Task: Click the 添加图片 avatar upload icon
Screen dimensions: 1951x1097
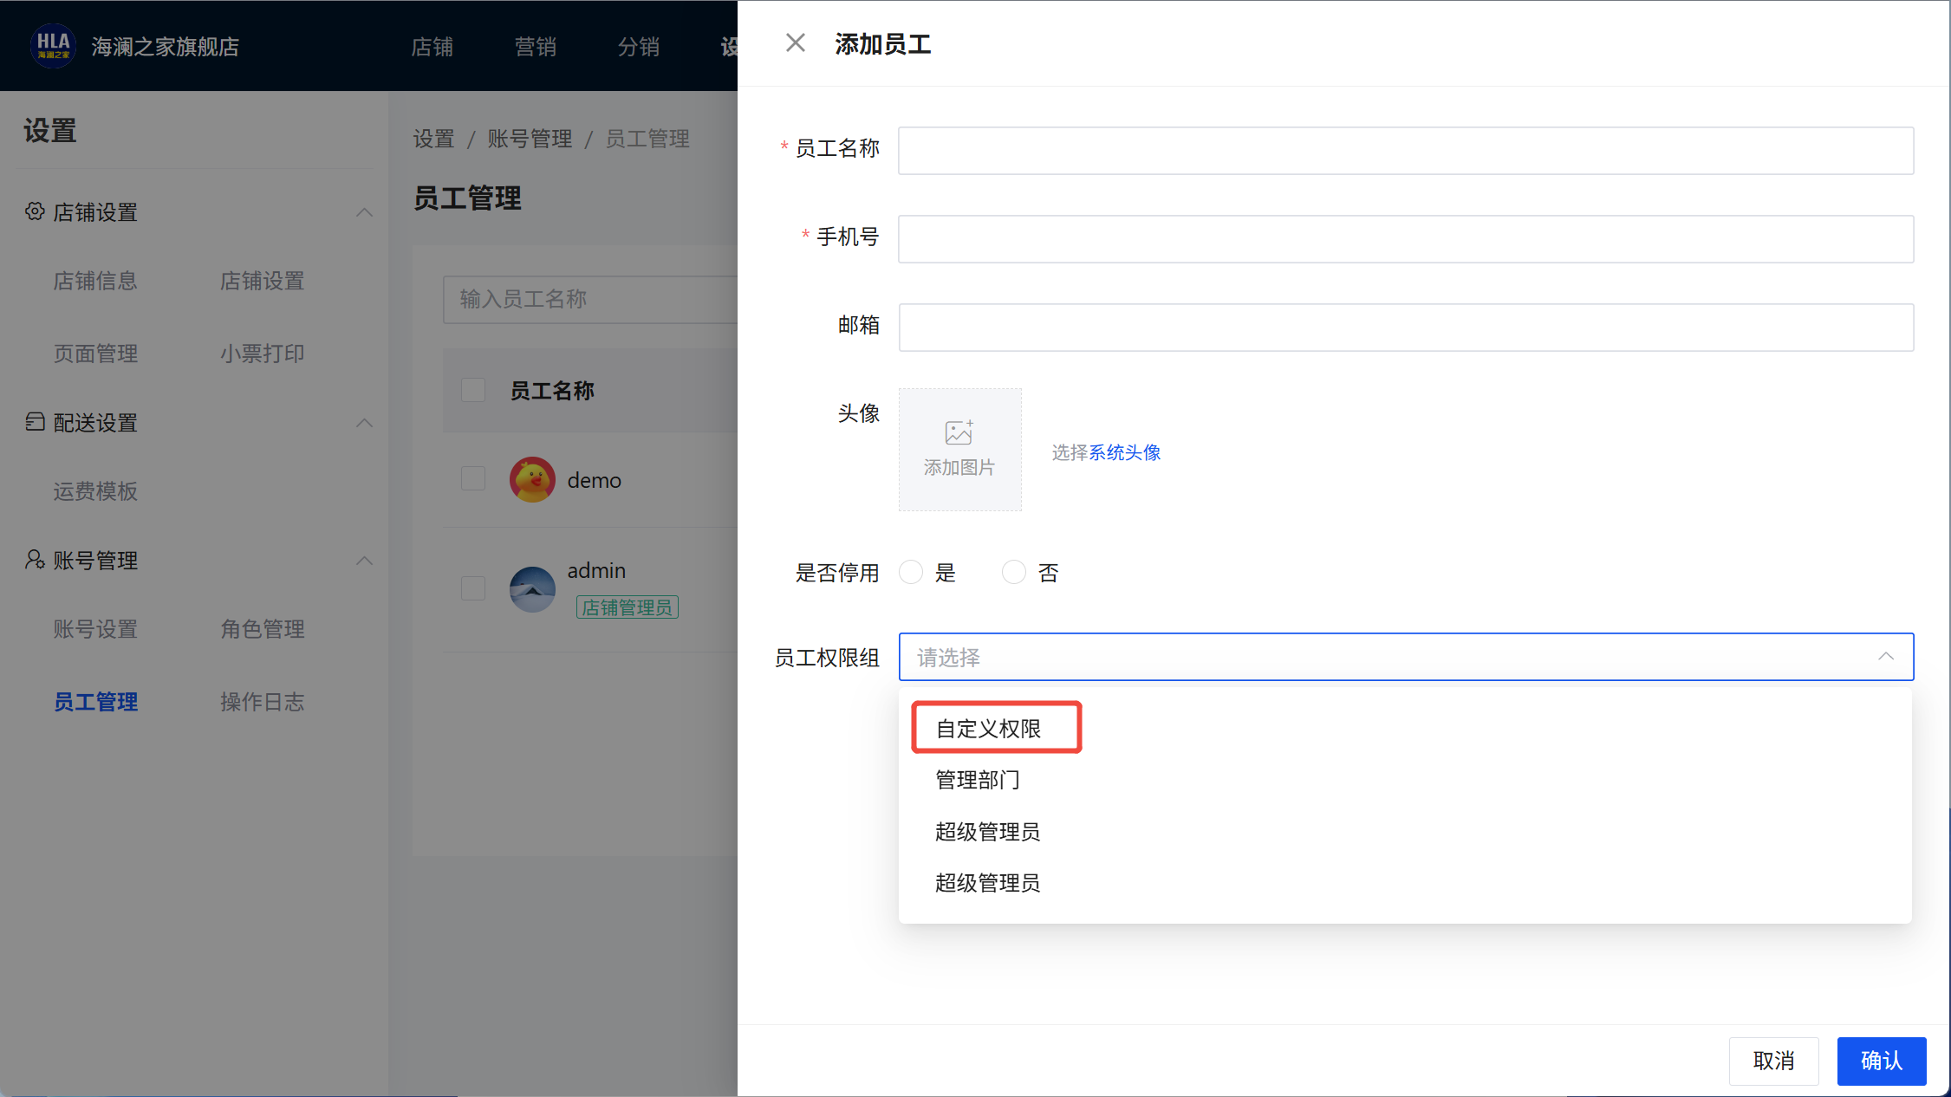Action: pos(959,433)
